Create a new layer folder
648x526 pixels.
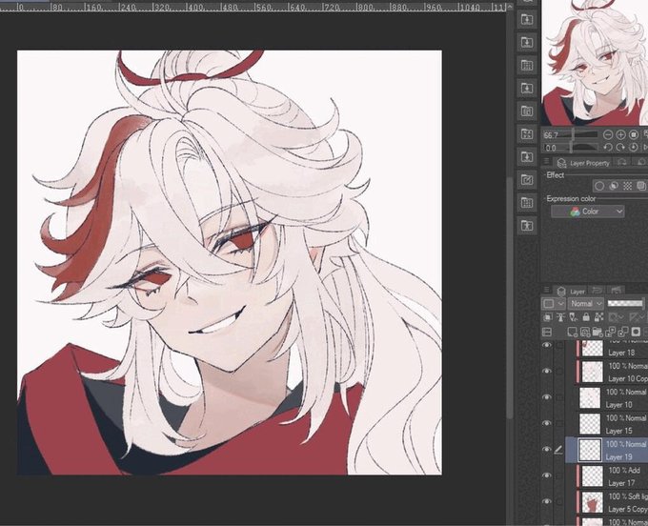pos(597,332)
